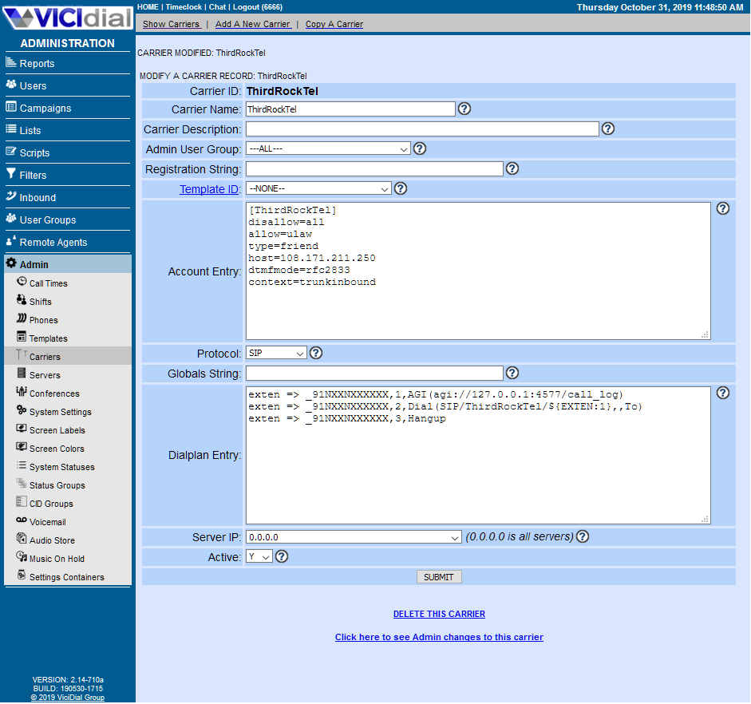Viewport: 751px width, 704px height.
Task: Open Screen Labels admin page
Action: click(x=57, y=430)
